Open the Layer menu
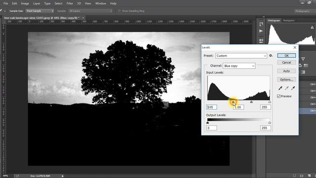 pyautogui.click(x=37, y=3)
